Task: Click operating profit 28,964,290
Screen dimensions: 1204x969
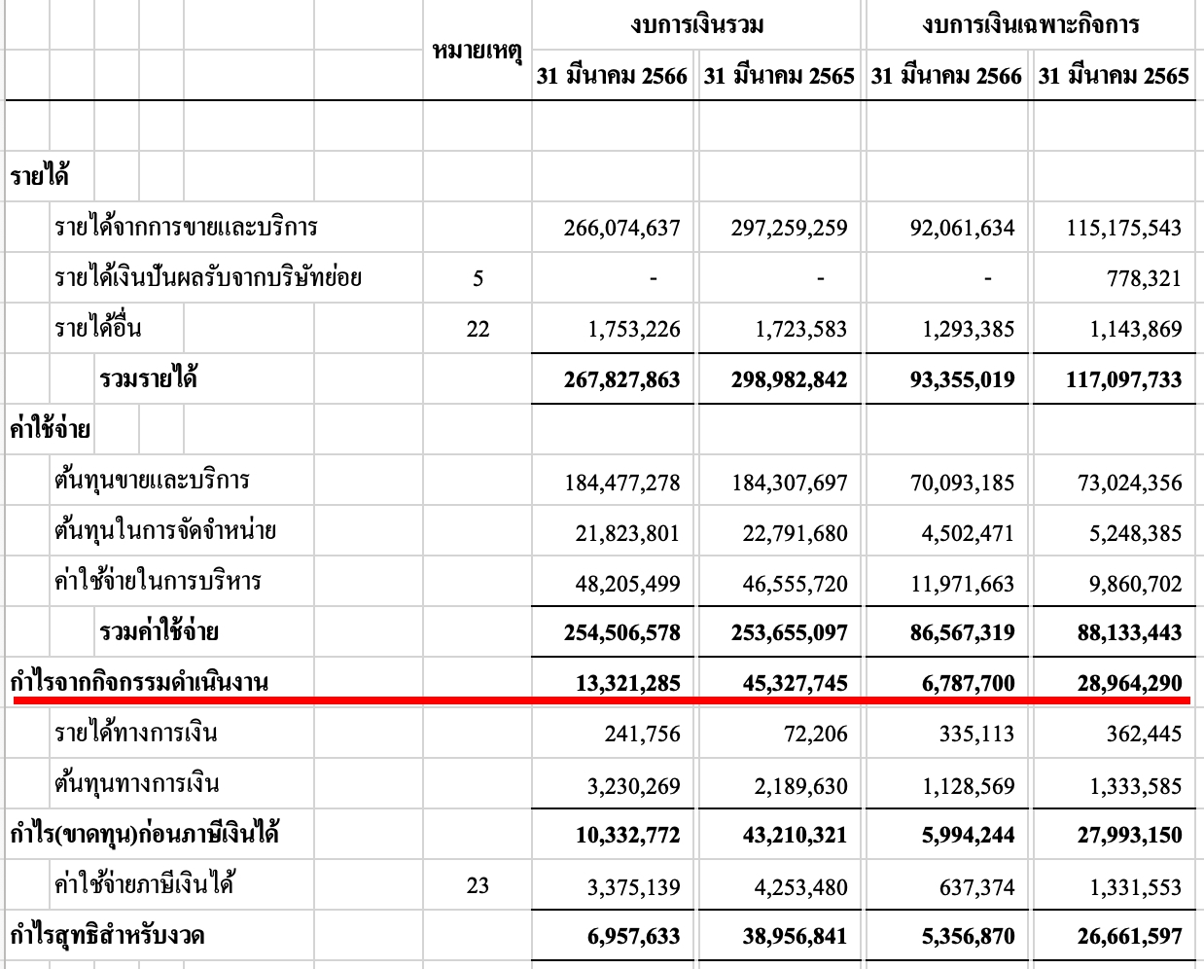Action: coord(1130,683)
